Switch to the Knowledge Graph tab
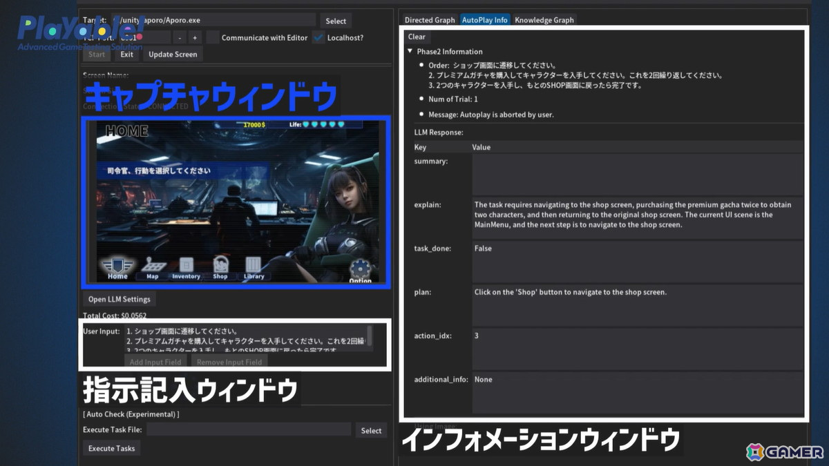This screenshot has height=466, width=829. [x=543, y=19]
